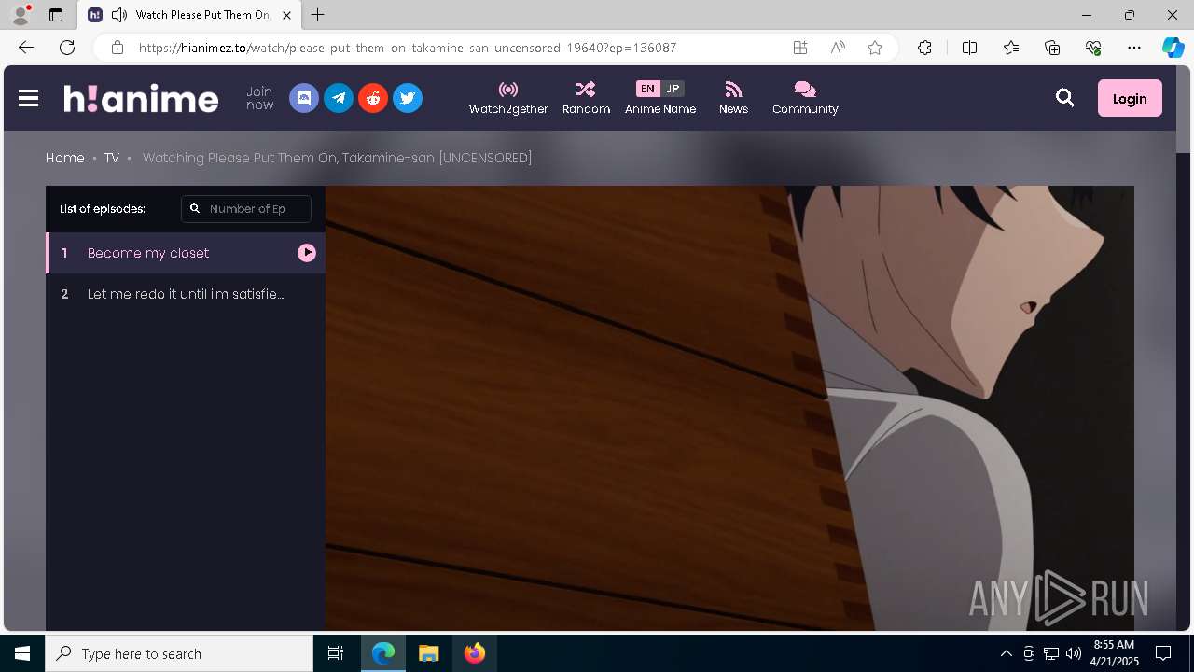
Task: Open File Explorer from taskbar
Action: point(428,653)
